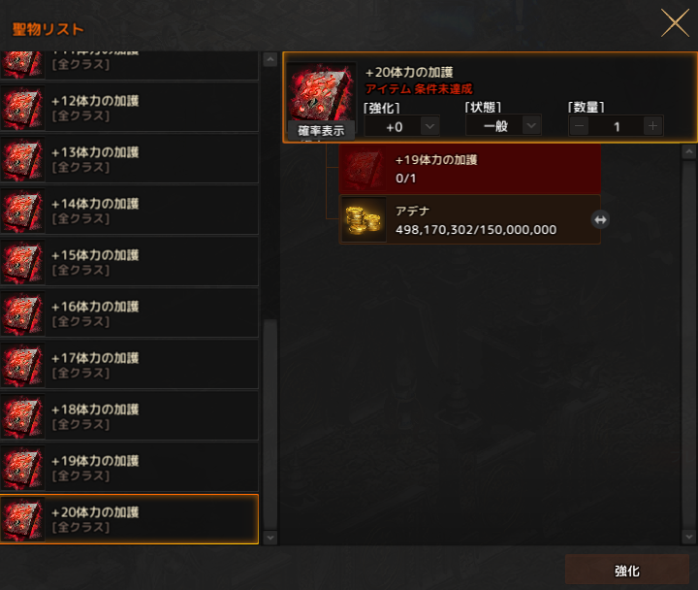Click the relic list scroll-up arrow
This screenshot has width=698, height=590.
(x=270, y=60)
